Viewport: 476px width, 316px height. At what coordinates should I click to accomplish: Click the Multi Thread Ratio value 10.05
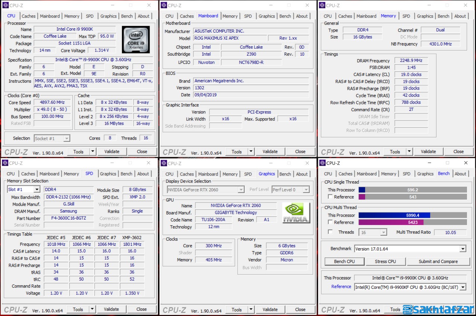[x=450, y=232]
